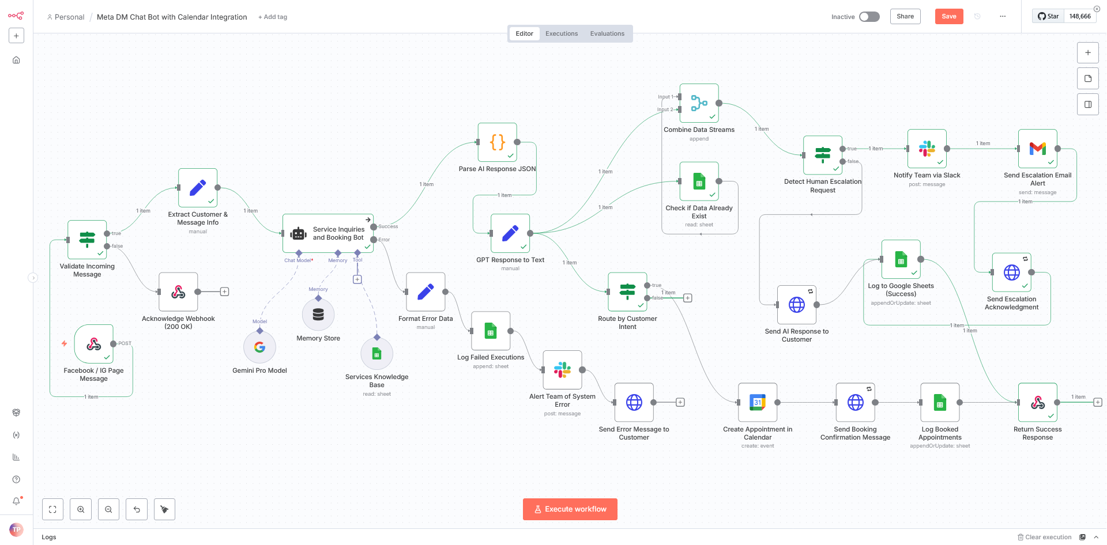Pop out the Logs panel
This screenshot has height=545, width=1107.
pos(1083,537)
